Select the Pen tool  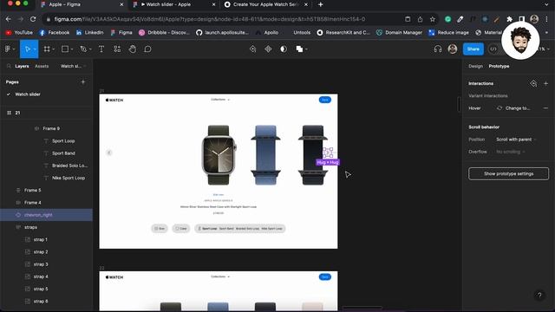coord(83,49)
